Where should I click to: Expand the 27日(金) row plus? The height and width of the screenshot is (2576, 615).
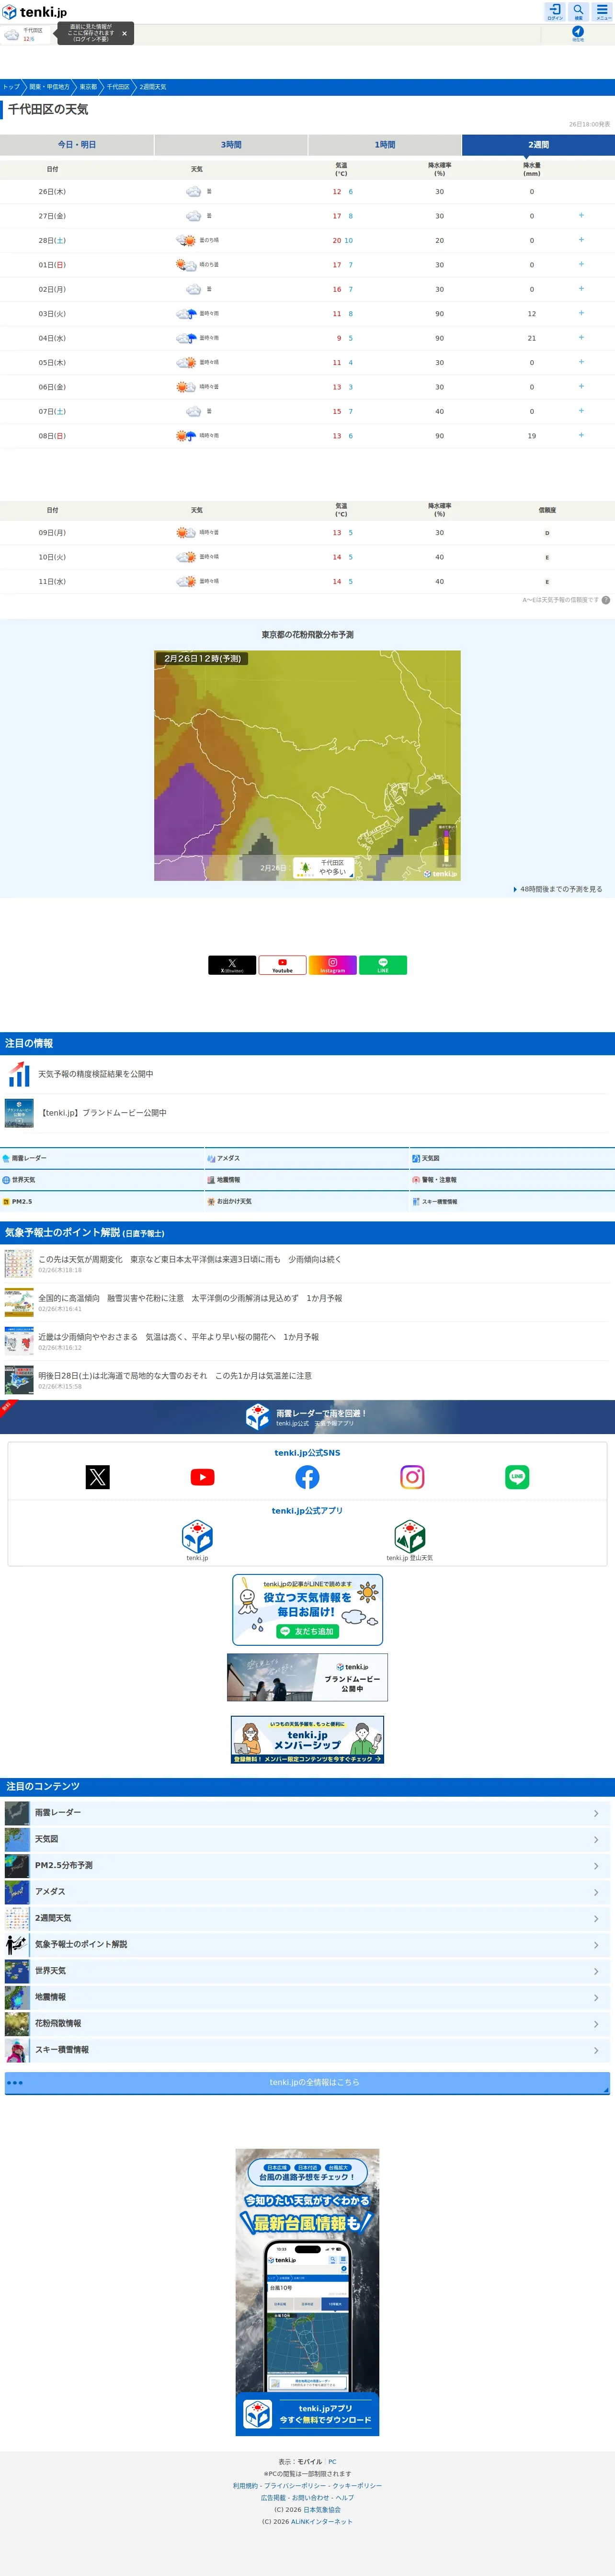click(581, 216)
